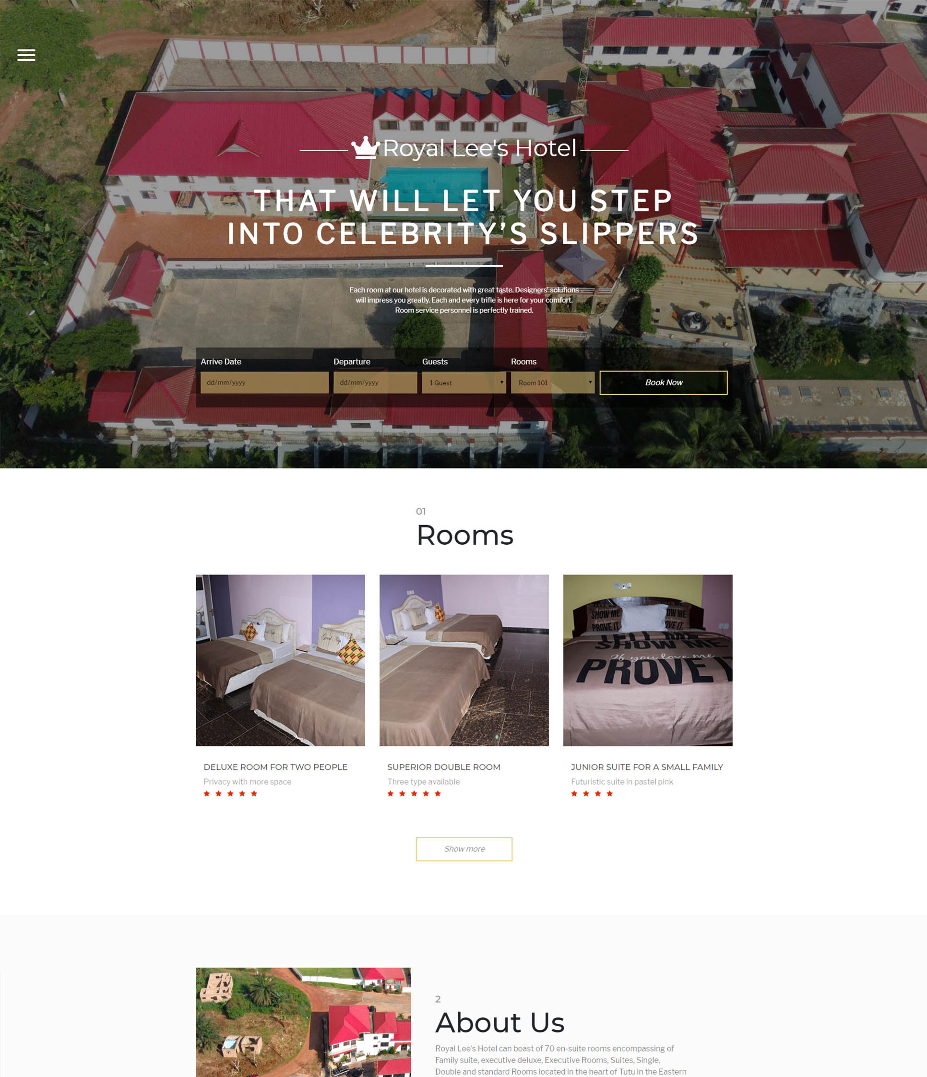The height and width of the screenshot is (1077, 927).
Task: Click the fourth star under Junior Suite
Action: [x=609, y=793]
